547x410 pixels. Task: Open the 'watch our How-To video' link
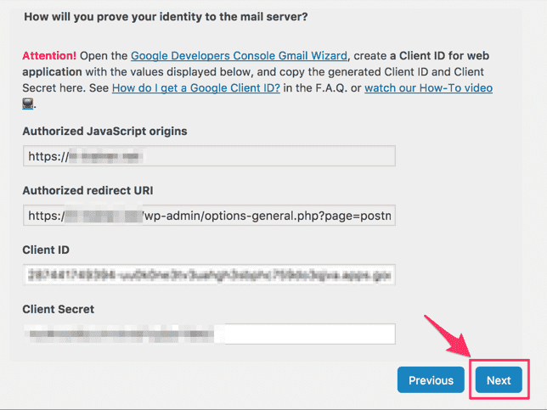pyautogui.click(x=428, y=88)
